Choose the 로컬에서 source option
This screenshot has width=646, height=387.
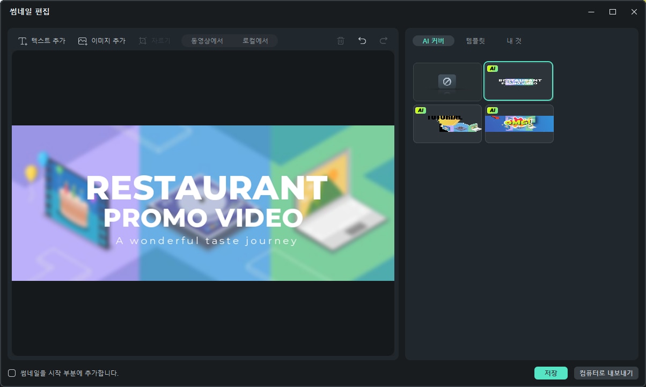(x=255, y=41)
